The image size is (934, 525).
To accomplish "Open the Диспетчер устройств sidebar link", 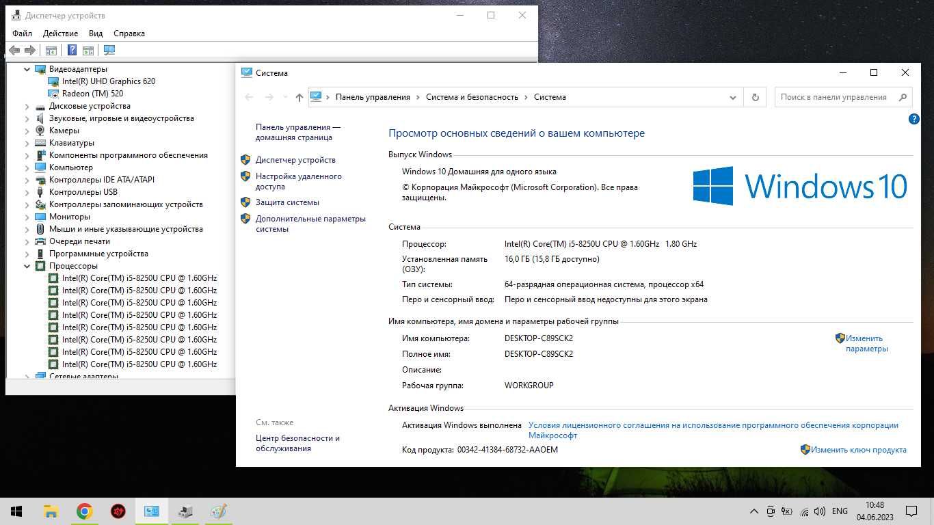I will (295, 160).
